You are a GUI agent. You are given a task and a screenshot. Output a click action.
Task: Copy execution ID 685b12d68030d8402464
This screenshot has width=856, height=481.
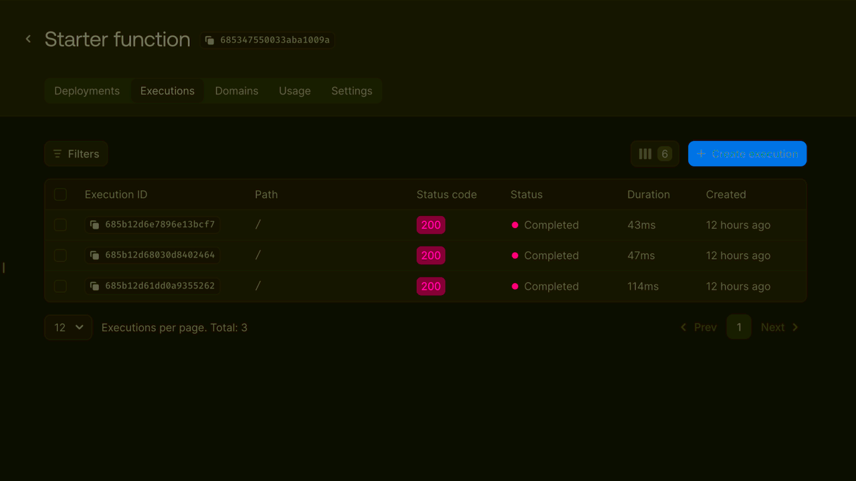click(94, 255)
